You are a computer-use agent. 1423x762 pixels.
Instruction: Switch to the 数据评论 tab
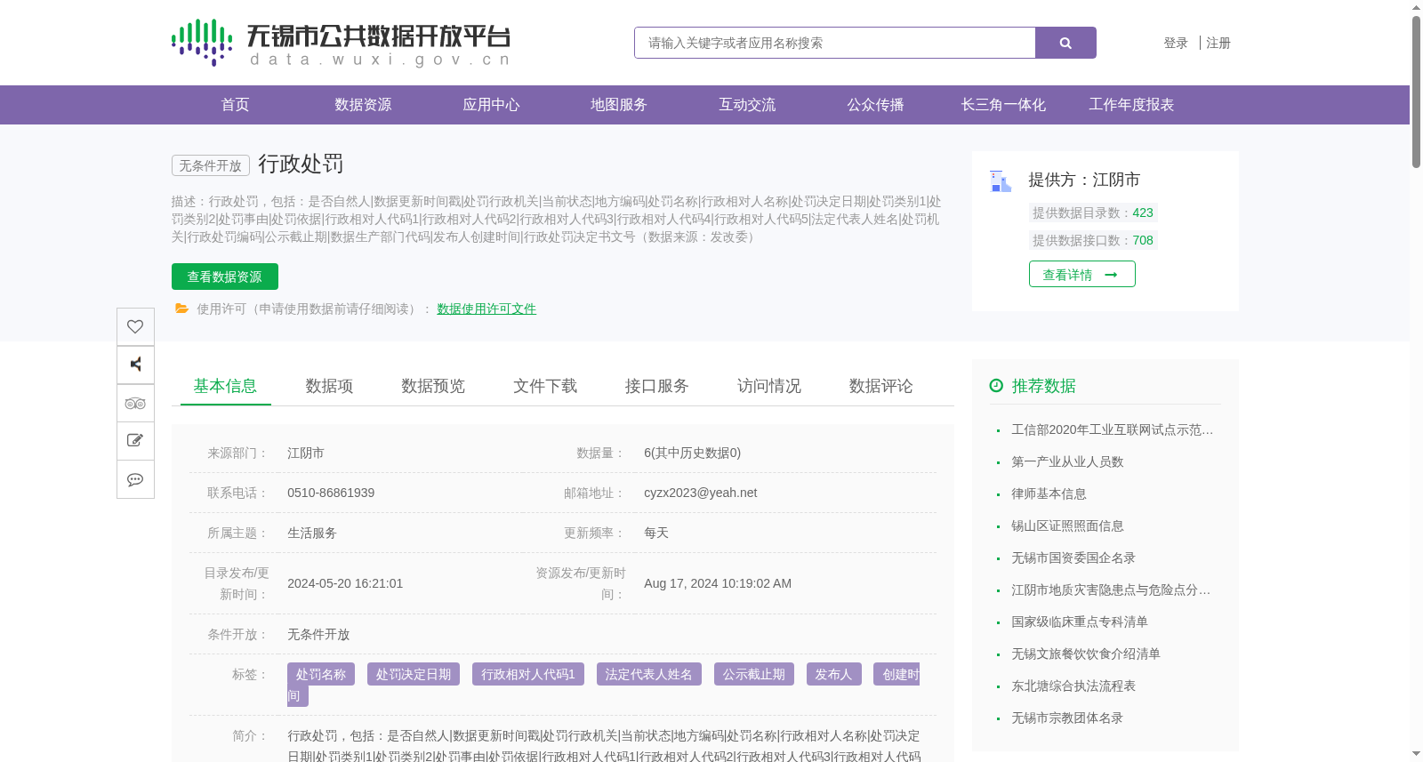pyautogui.click(x=881, y=386)
